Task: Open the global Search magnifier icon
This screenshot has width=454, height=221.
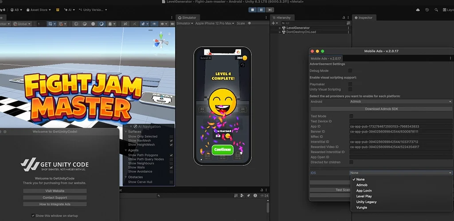Action: pos(436,10)
